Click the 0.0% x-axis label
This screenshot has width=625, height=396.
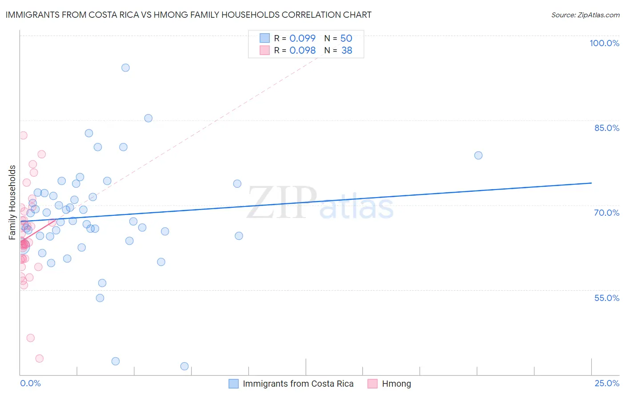tap(30, 383)
